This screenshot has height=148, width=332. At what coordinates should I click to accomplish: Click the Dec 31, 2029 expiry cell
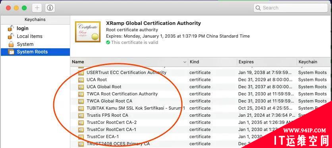266,80
